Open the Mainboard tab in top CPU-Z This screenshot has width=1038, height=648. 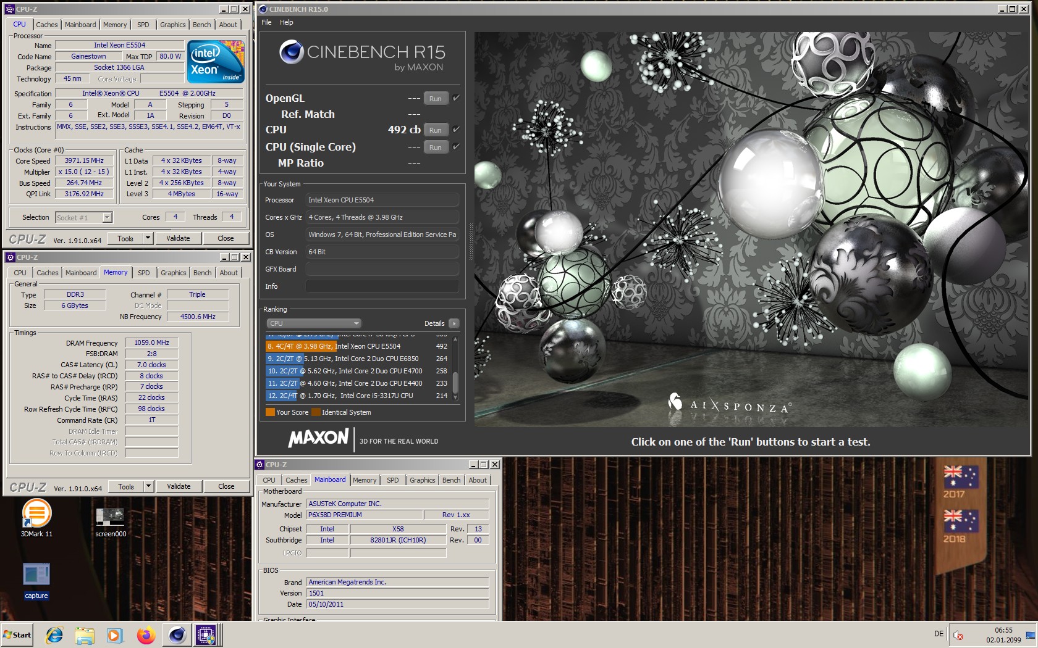(80, 25)
